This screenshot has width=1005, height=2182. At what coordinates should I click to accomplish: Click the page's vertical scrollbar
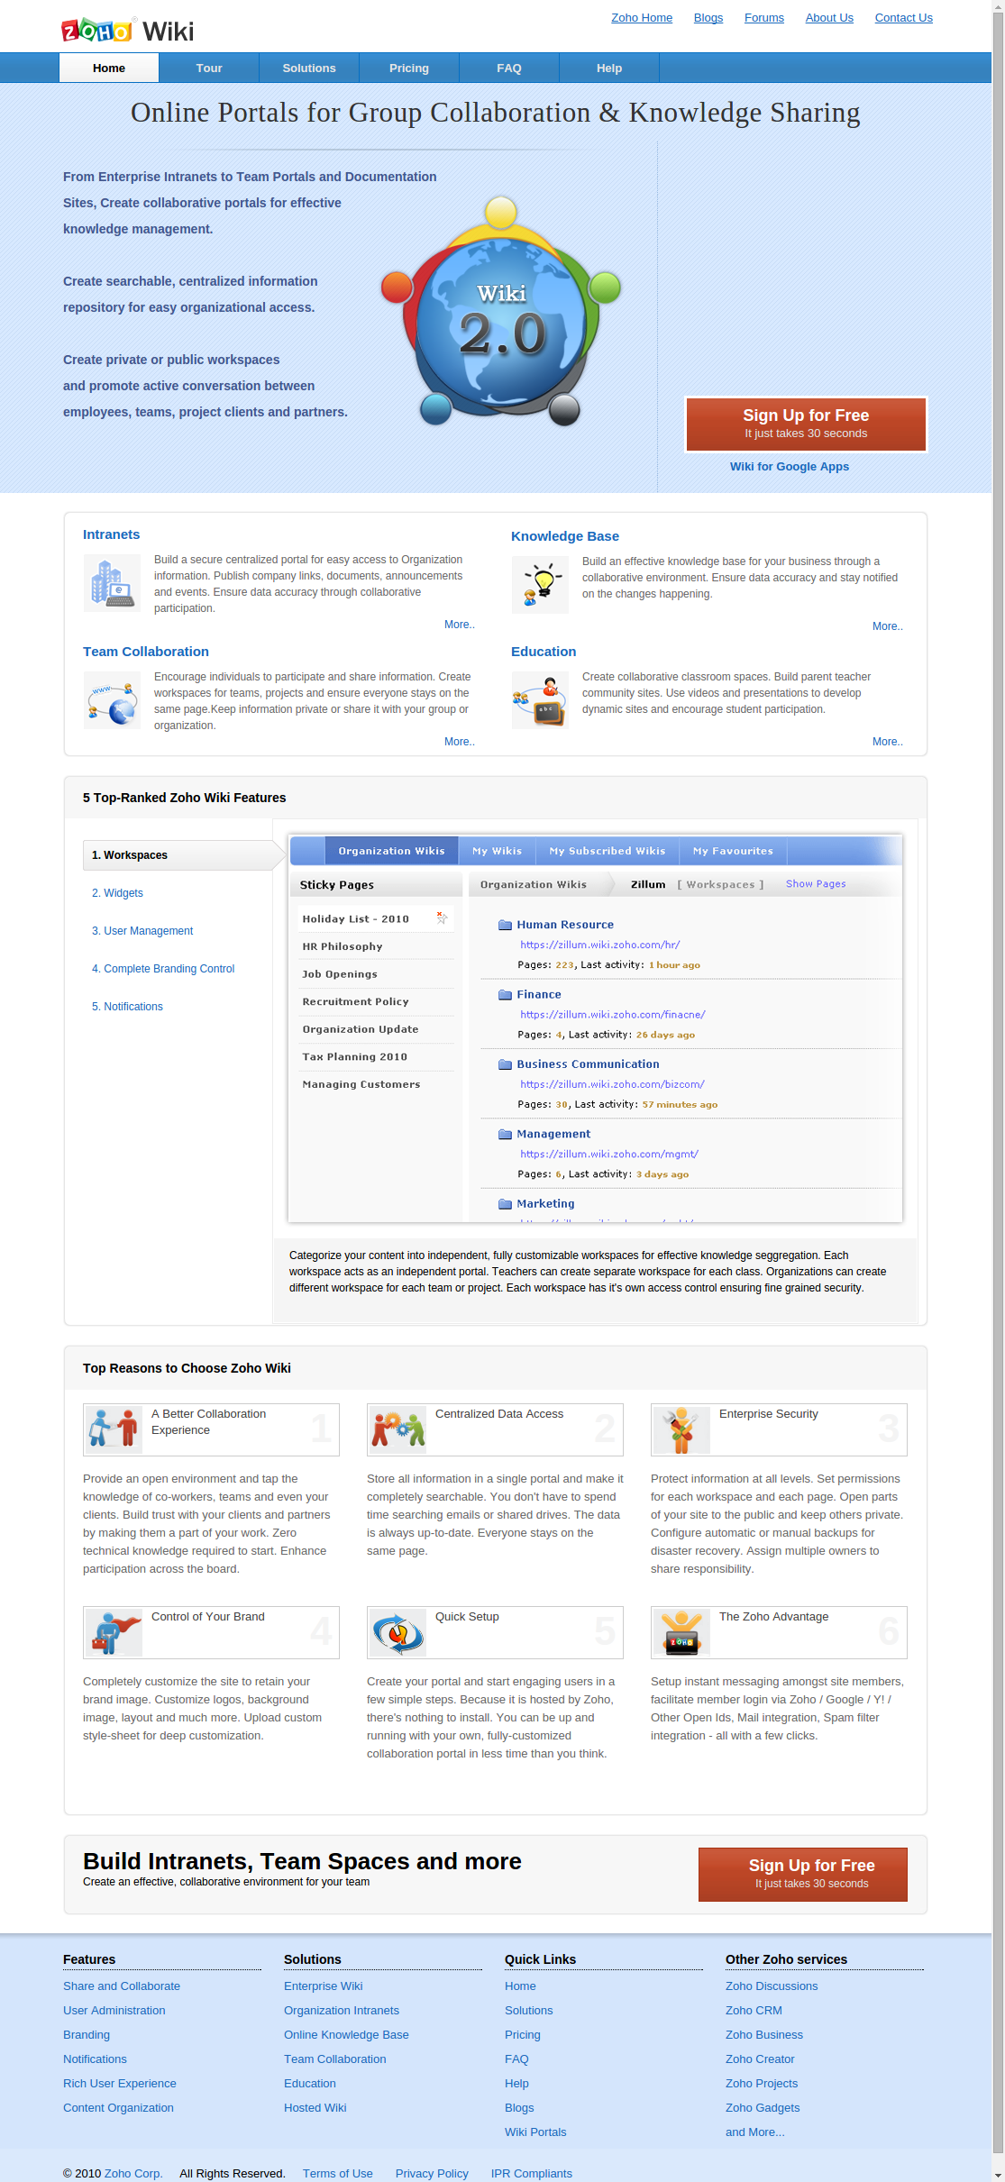tap(997, 1082)
